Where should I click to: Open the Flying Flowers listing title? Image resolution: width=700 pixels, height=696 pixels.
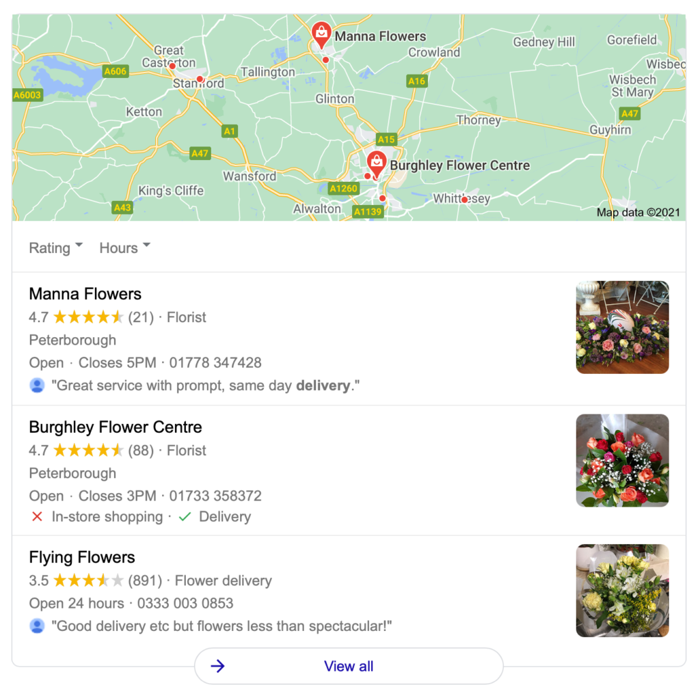point(82,557)
